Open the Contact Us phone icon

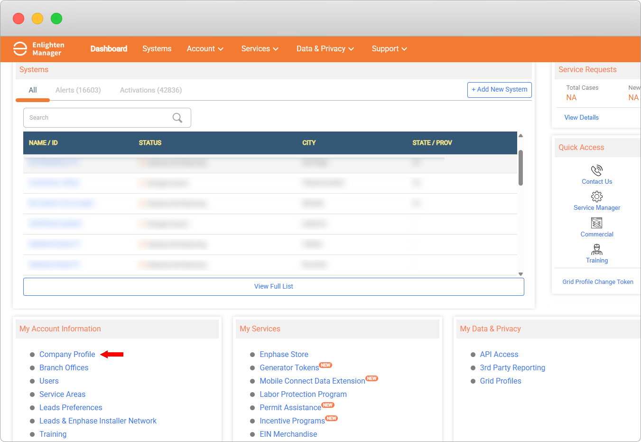tap(597, 170)
